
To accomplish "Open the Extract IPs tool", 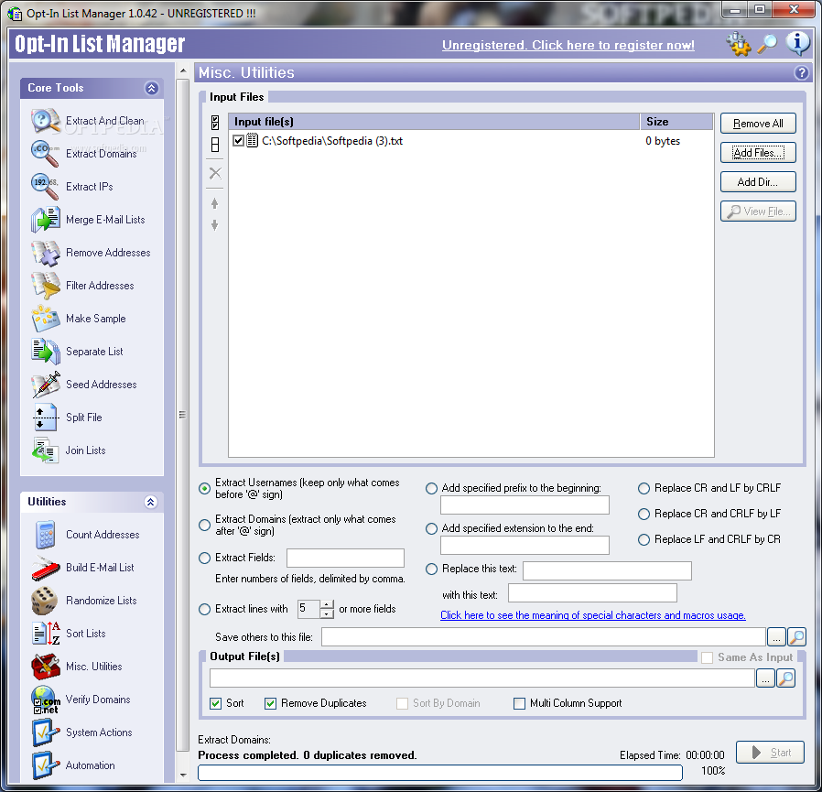I will coord(72,187).
